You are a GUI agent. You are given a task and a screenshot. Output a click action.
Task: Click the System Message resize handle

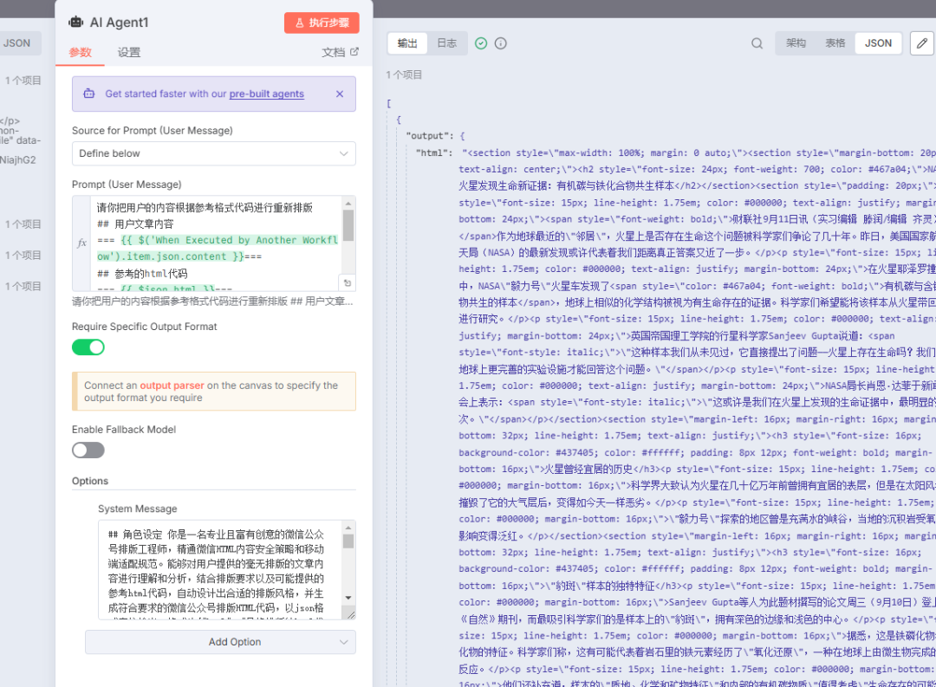click(350, 614)
